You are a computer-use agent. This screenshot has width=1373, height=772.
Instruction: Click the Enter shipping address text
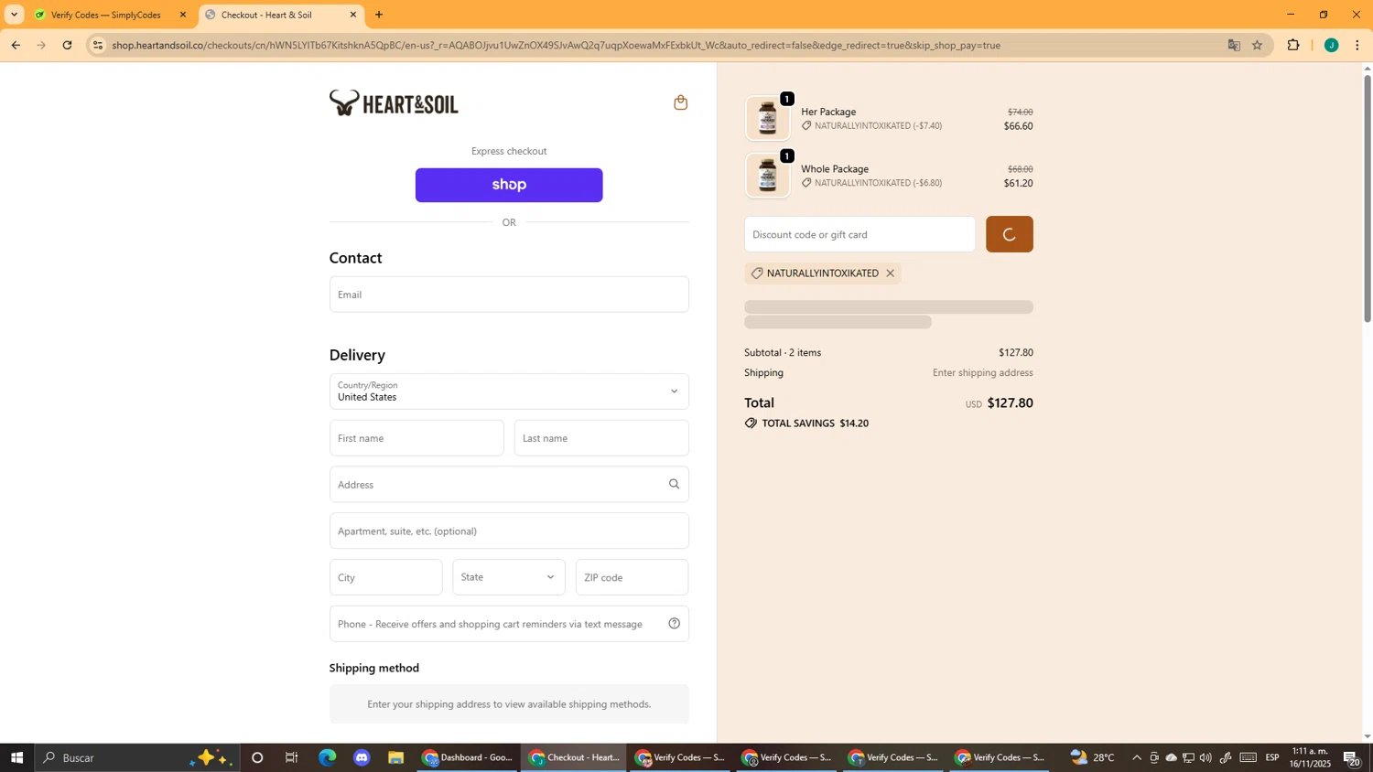point(983,373)
